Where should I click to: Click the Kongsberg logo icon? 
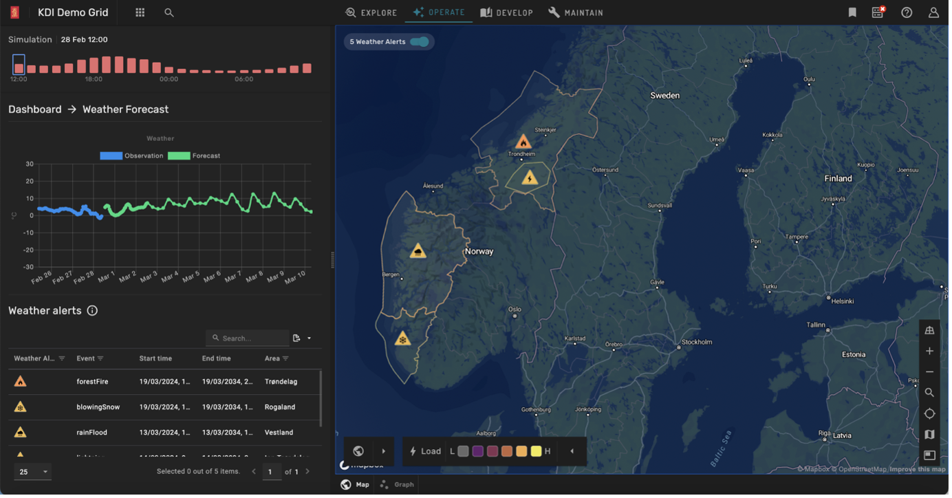14,12
